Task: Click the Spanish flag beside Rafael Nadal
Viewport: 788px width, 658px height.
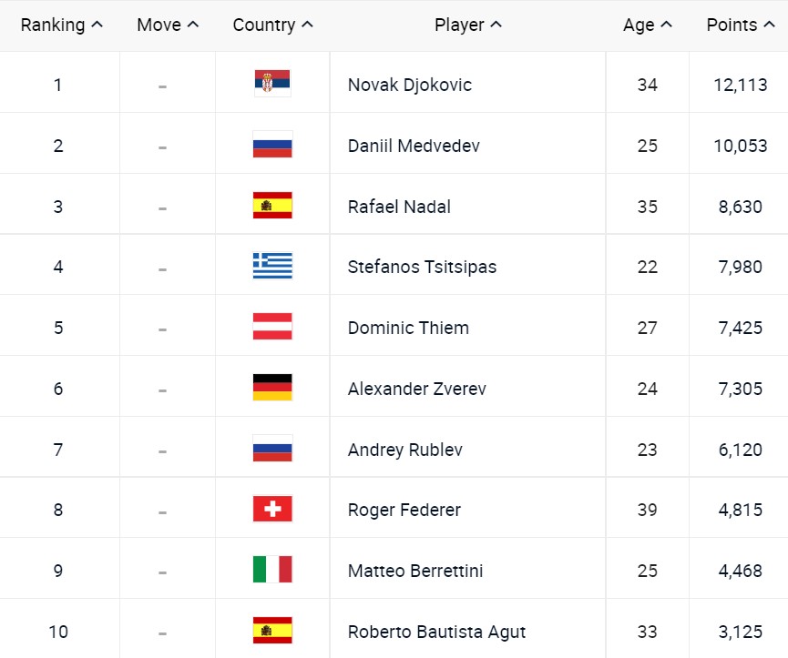Action: point(272,206)
